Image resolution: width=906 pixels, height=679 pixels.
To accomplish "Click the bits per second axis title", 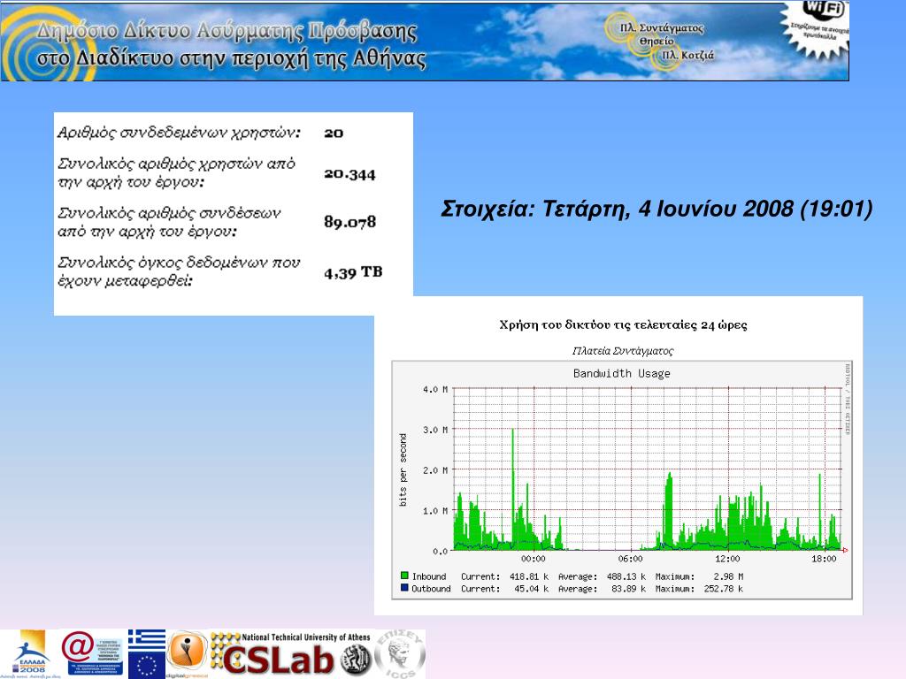I will [403, 470].
